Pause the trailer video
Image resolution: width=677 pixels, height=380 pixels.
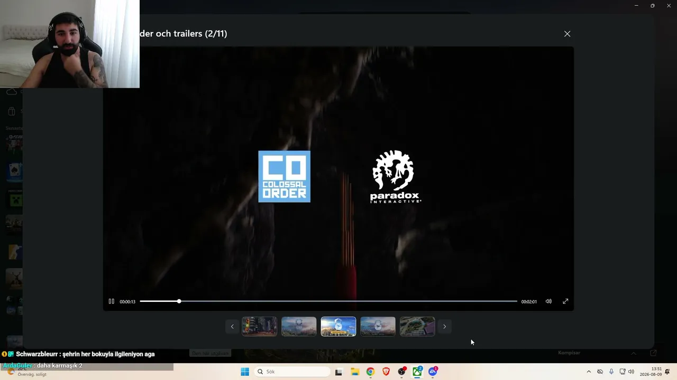[x=111, y=301]
